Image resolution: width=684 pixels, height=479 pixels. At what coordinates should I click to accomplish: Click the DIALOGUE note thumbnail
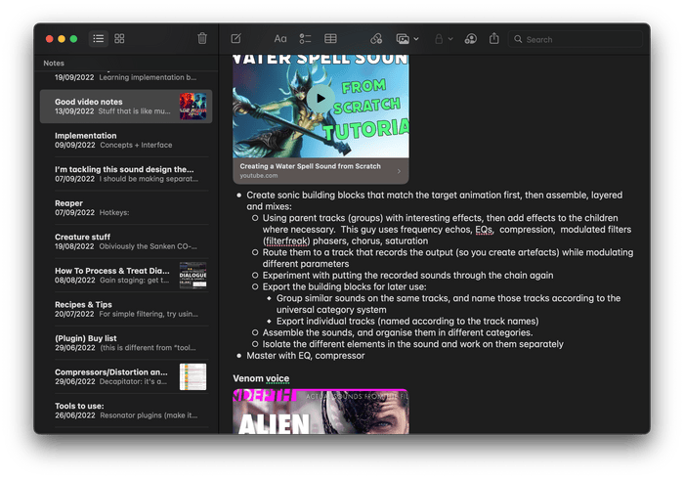[x=192, y=276]
